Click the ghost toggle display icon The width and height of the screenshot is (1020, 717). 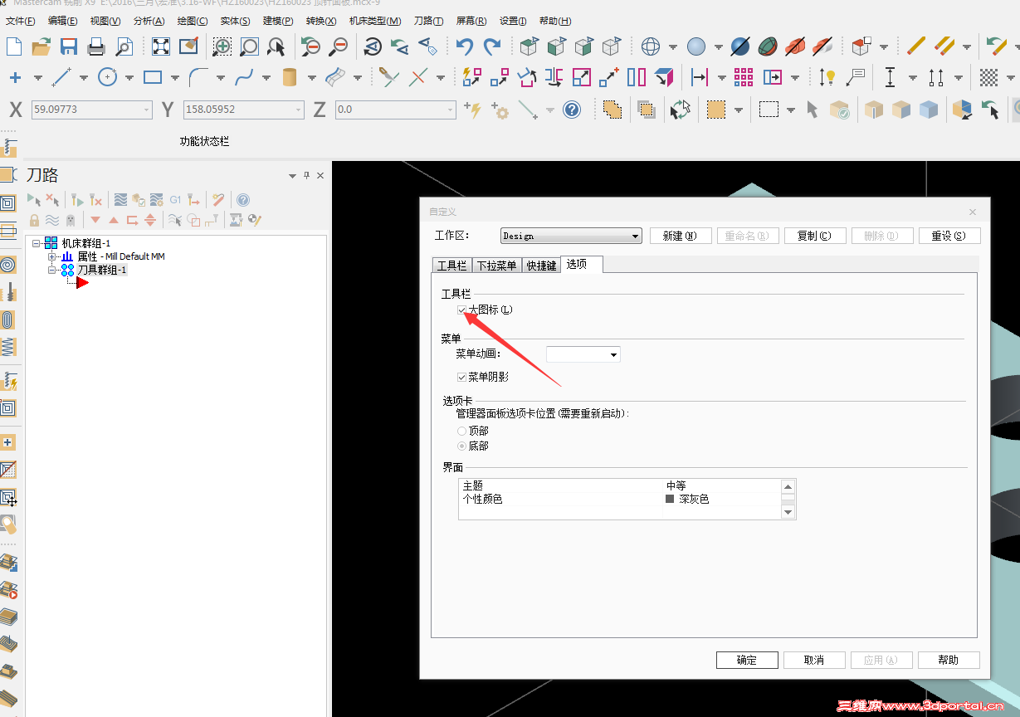click(71, 220)
